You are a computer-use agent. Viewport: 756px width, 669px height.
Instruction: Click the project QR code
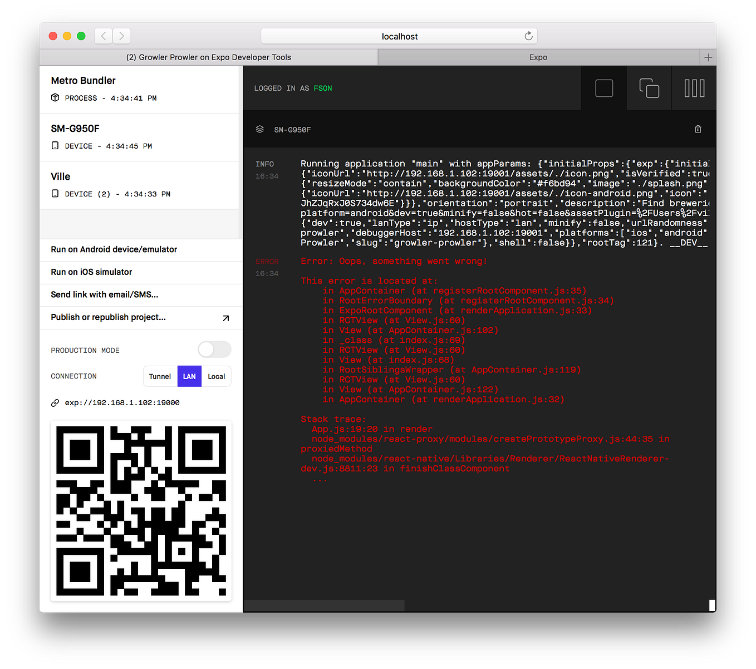[141, 510]
